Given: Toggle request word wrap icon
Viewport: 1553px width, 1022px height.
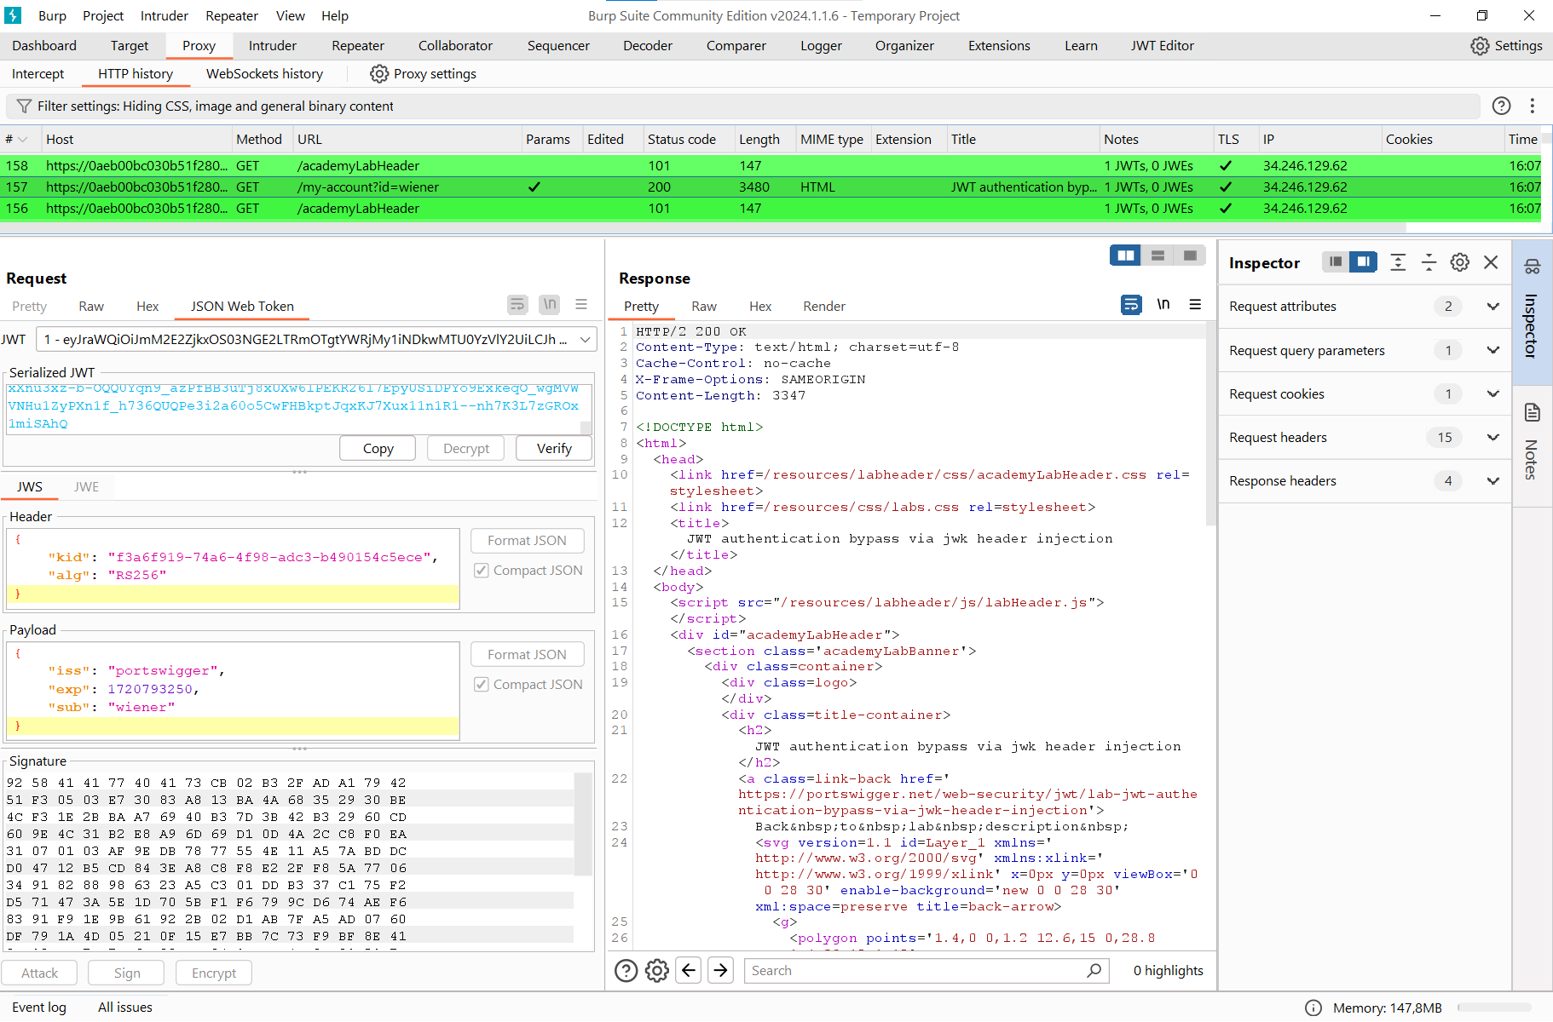Looking at the screenshot, I should point(517,304).
